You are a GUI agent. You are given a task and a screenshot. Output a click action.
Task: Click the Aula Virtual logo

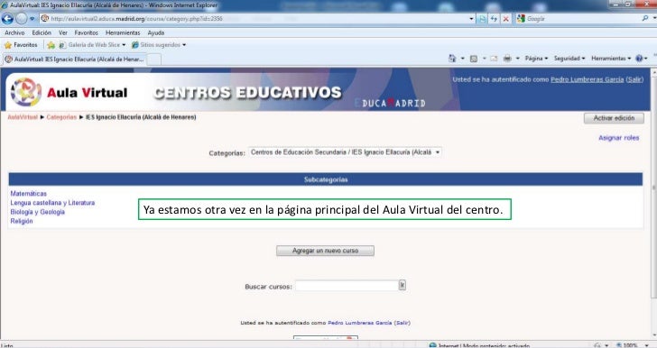point(69,92)
